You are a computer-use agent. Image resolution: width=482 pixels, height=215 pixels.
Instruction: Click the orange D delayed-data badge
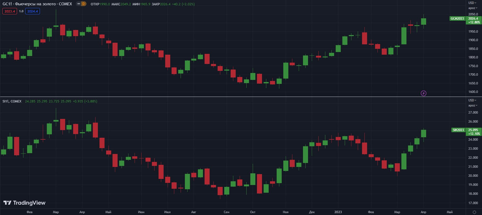click(x=84, y=4)
